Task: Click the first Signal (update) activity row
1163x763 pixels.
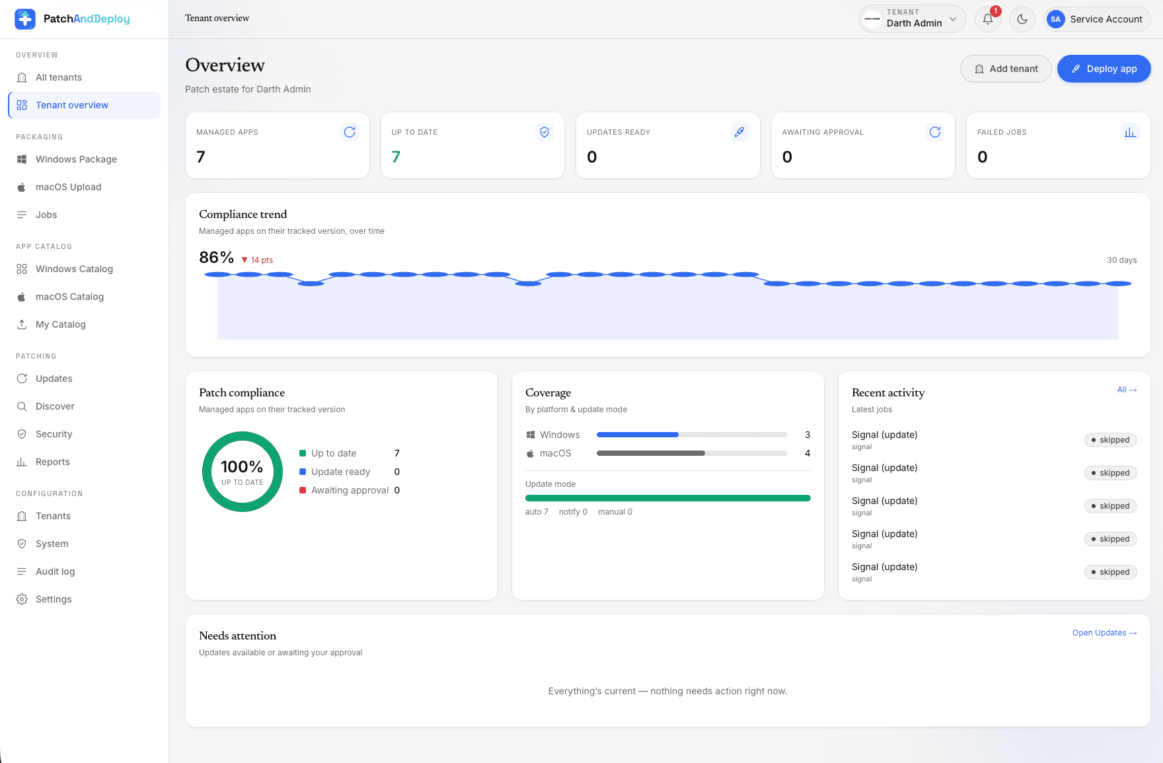Action: coord(994,440)
